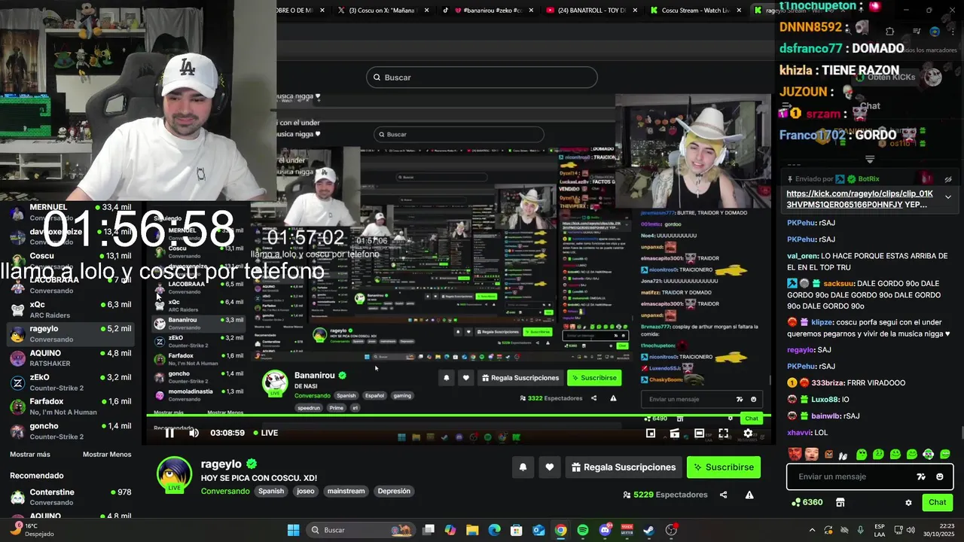Image resolution: width=964 pixels, height=542 pixels.
Task: Open Windows Start menu
Action: pos(293,530)
